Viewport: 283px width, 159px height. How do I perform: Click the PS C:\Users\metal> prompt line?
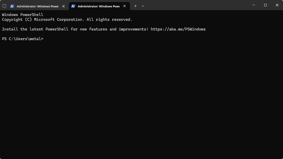click(x=23, y=39)
